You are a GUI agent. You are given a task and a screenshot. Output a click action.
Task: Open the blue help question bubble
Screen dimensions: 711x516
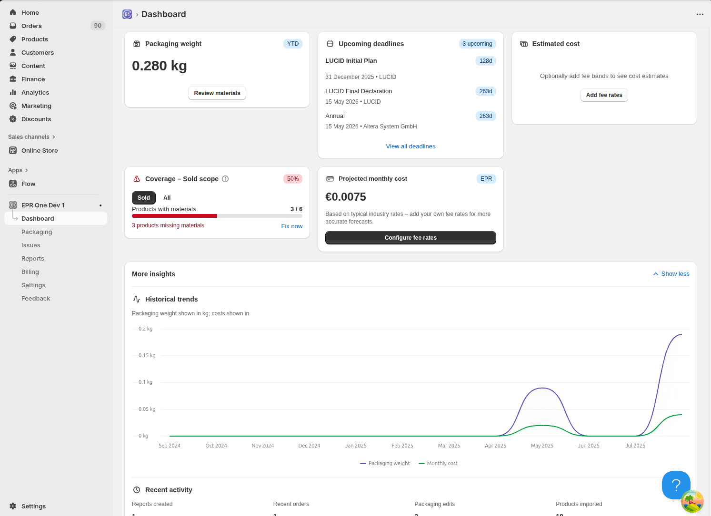click(x=676, y=485)
